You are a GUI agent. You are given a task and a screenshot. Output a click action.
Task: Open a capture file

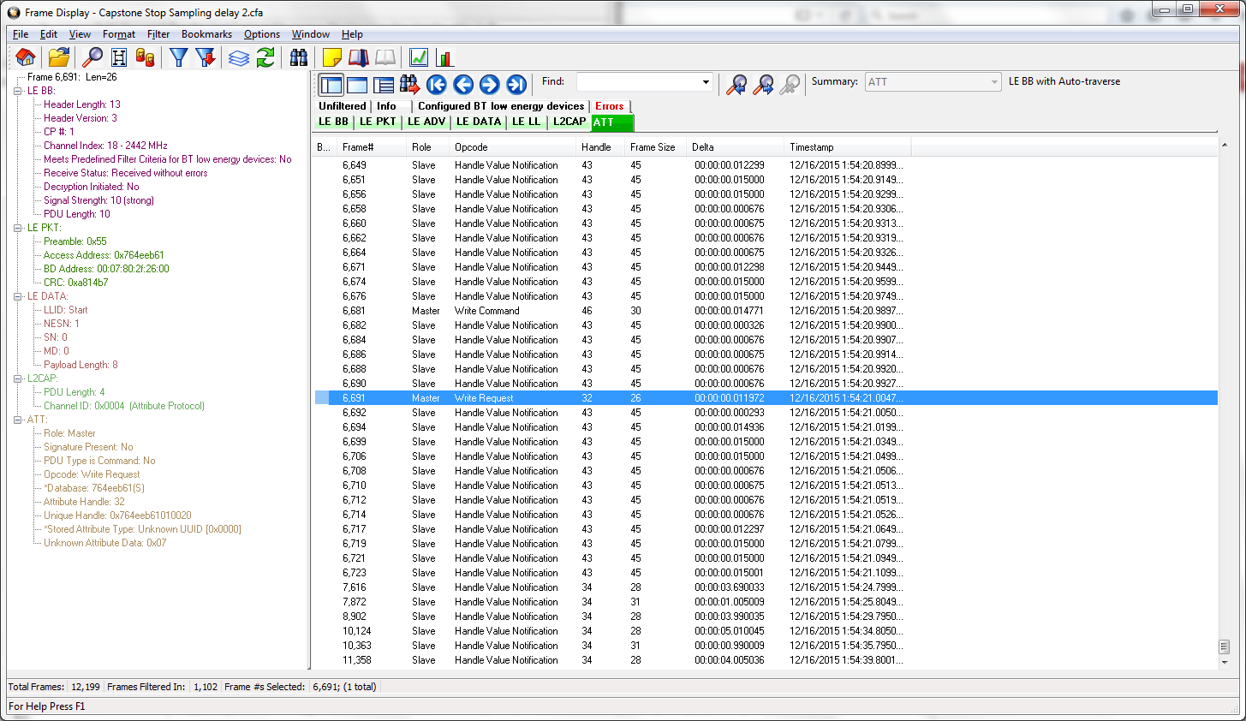click(x=57, y=57)
